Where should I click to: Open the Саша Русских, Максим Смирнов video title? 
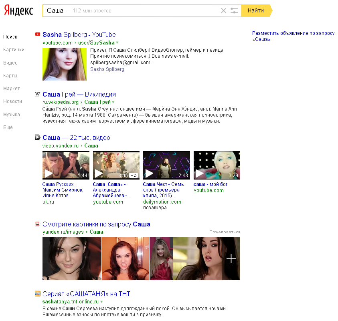[x=63, y=190]
